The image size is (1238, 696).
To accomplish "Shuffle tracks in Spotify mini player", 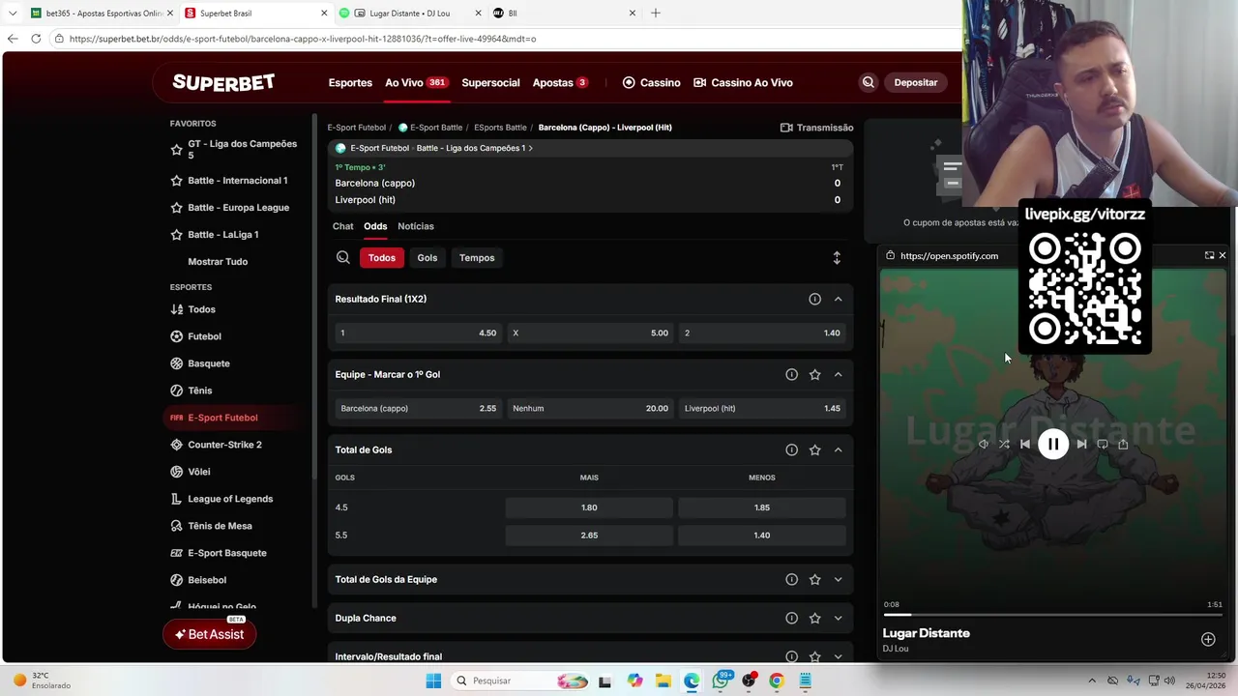I will (x=1004, y=444).
